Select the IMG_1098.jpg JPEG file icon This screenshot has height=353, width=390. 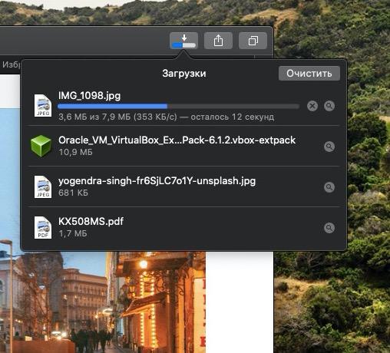pyautogui.click(x=43, y=106)
